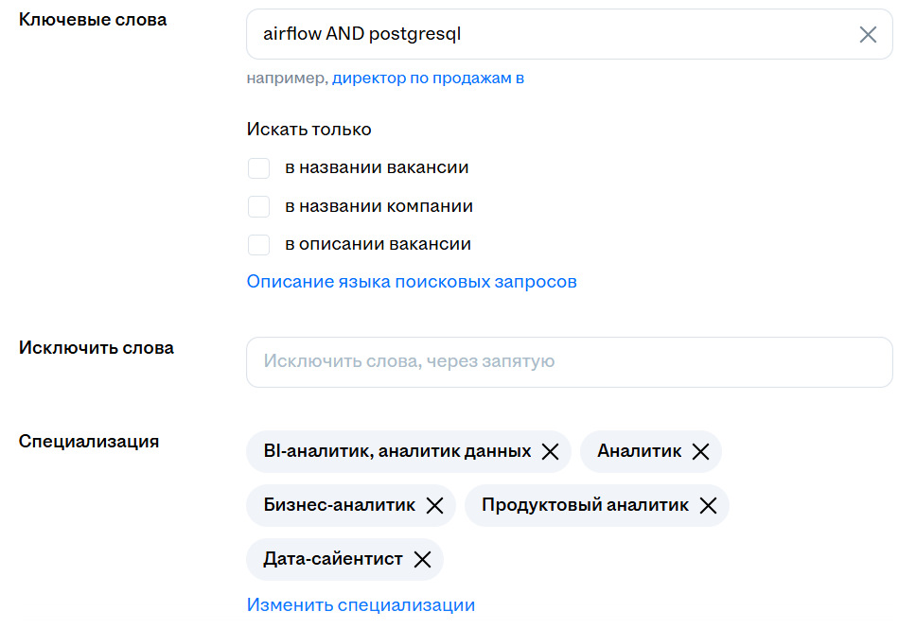Screen dimensions: 916x629
Task: Remove the Продуктовый аналитик specialization tag
Action: click(x=708, y=506)
